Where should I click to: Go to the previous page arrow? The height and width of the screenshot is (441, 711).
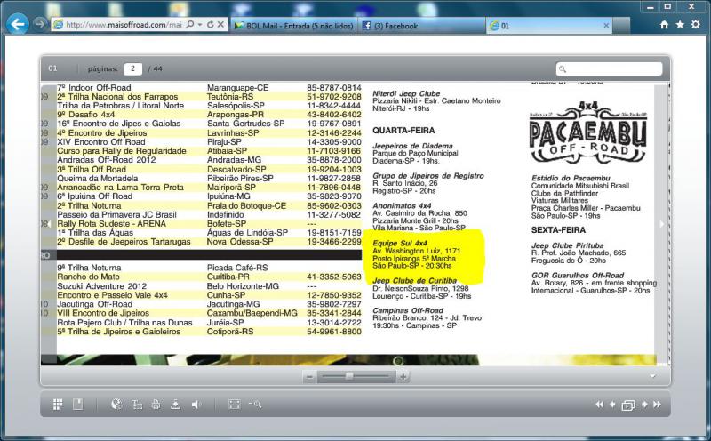[612, 405]
